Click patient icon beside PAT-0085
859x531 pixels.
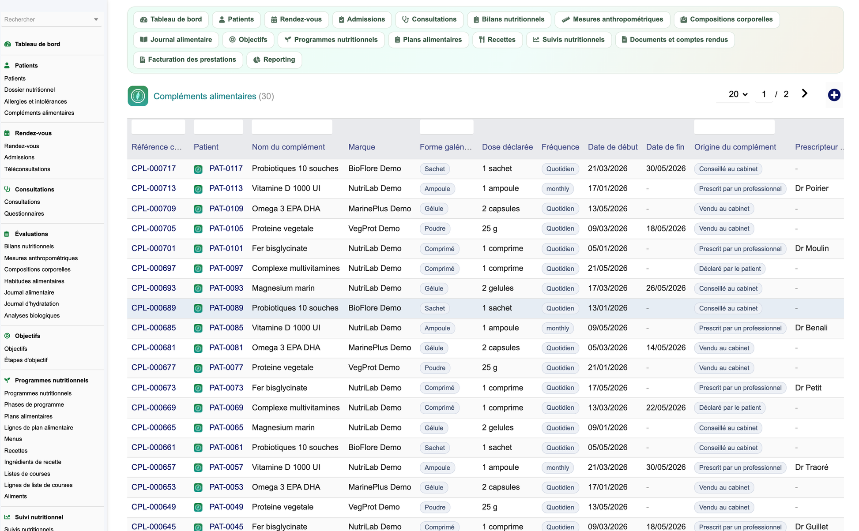198,328
